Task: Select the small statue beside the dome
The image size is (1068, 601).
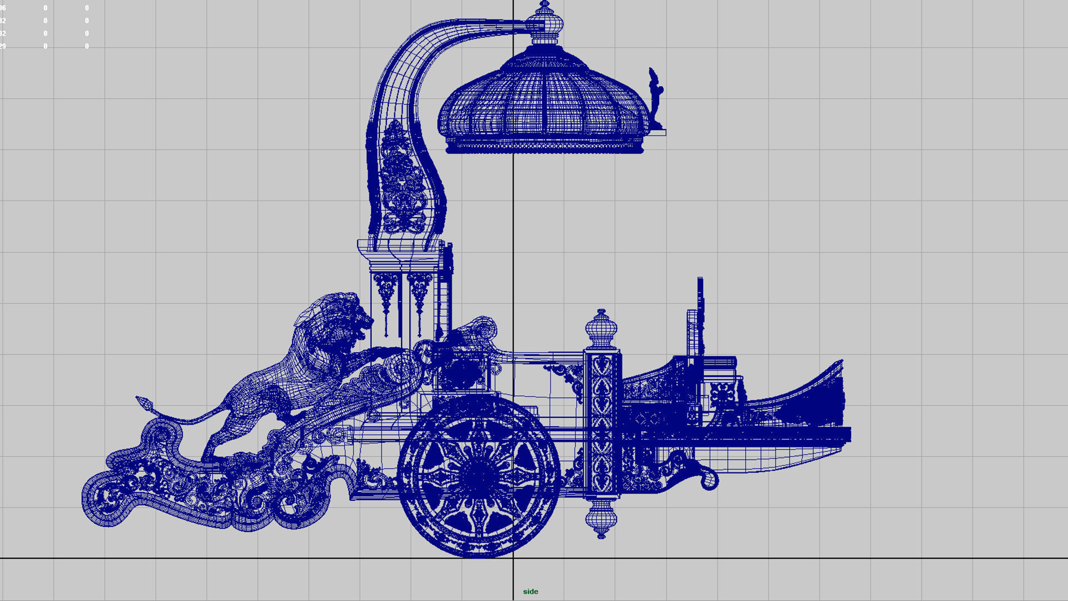Action: (x=655, y=100)
